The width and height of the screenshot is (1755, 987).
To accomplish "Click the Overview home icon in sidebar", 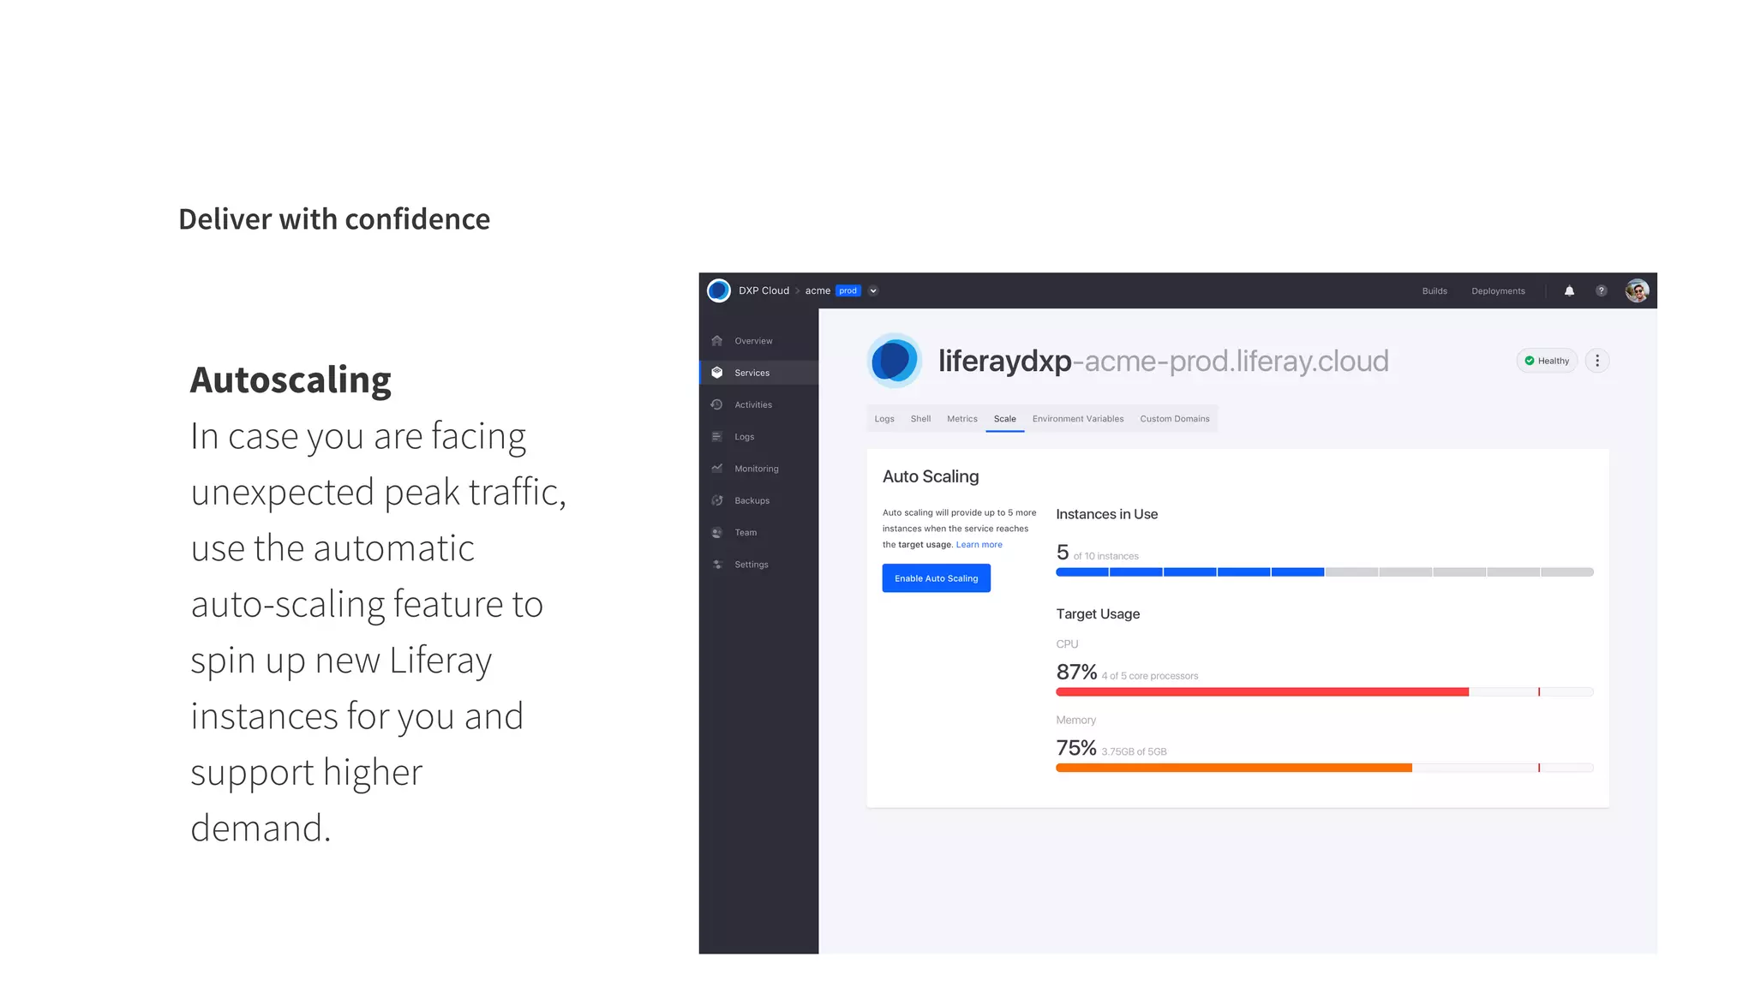I will pyautogui.click(x=717, y=341).
